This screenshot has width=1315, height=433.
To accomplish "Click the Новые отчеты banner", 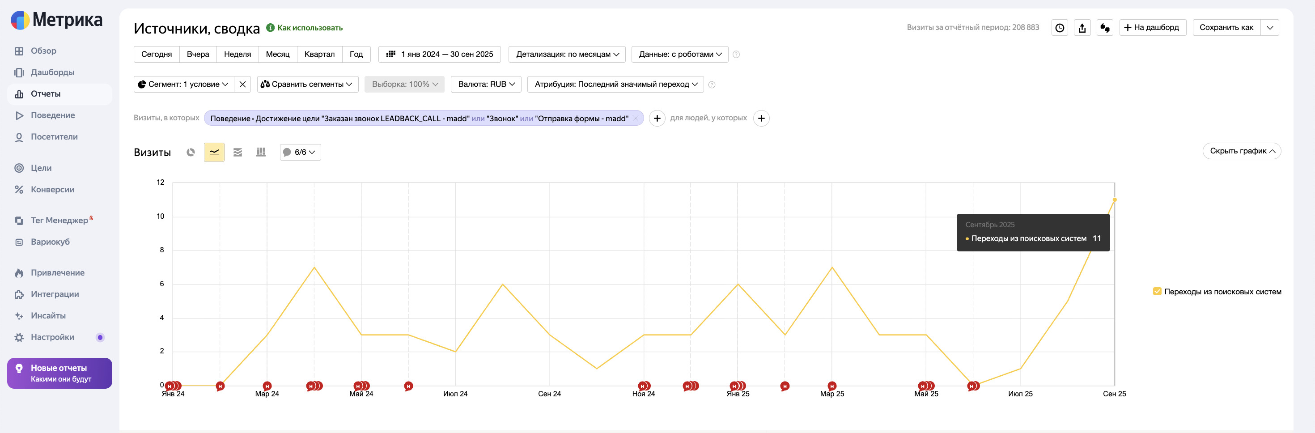I will (x=60, y=373).
